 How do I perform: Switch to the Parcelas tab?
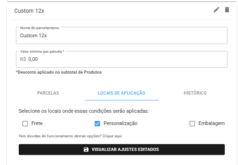48,93
